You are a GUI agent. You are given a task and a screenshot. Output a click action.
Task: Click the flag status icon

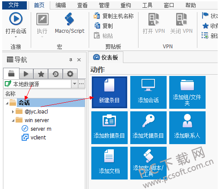[205, 16]
